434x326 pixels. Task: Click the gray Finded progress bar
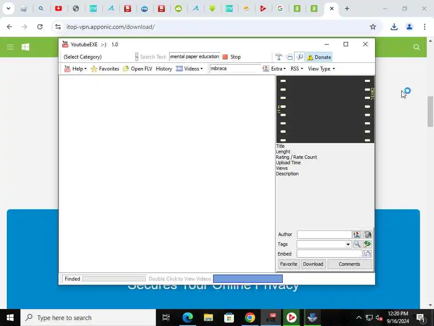coord(114,279)
